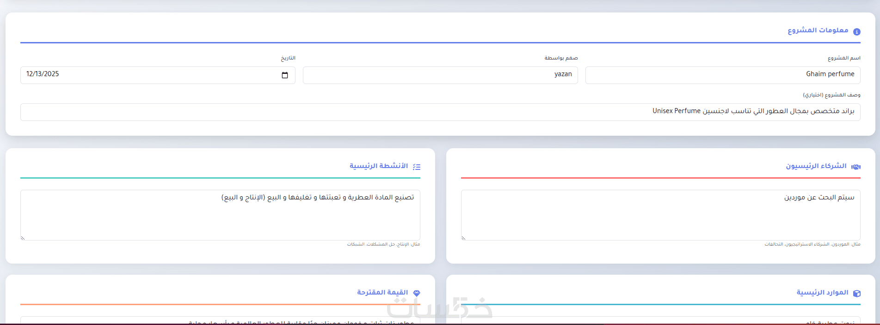Click the hint text under the key partners box
Viewport: 880px width, 325px height.
pos(812,244)
